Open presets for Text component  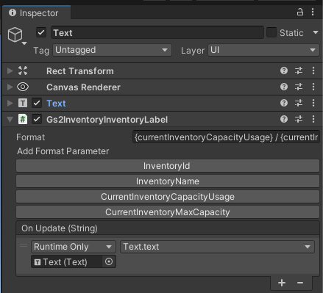click(x=299, y=103)
